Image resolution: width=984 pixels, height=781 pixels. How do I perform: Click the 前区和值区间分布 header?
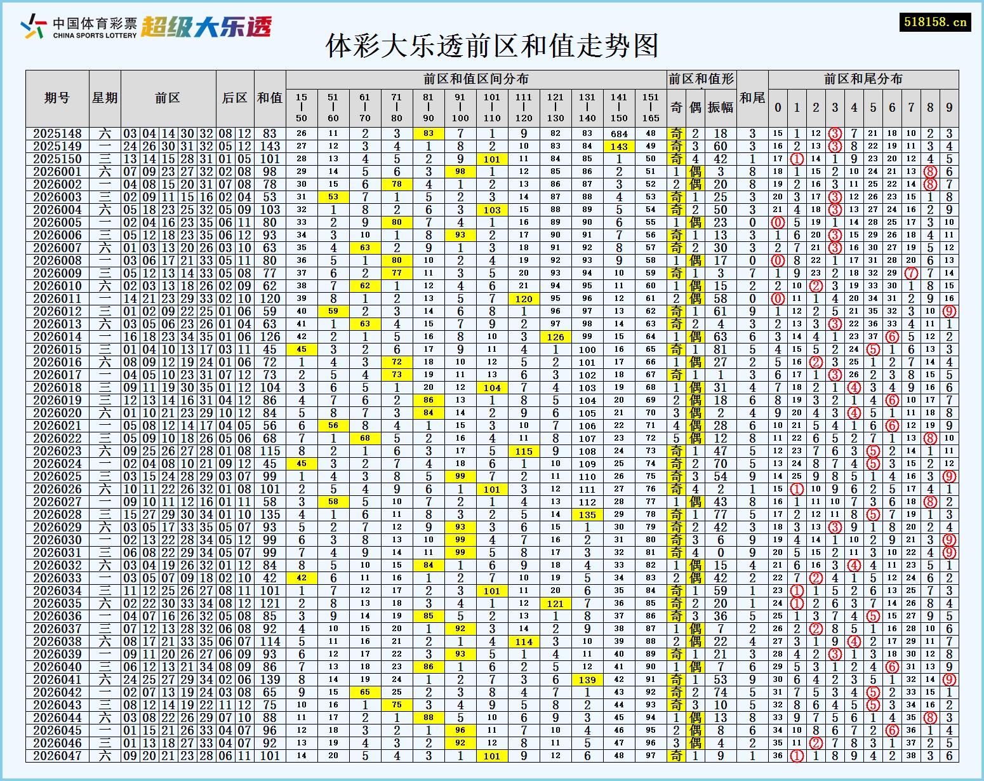pos(476,79)
